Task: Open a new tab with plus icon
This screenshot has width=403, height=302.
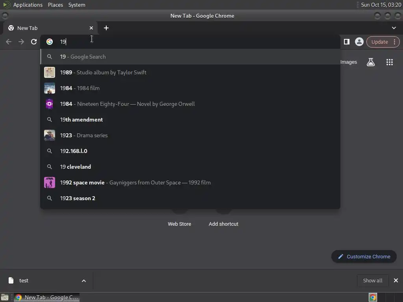Action: click(x=106, y=28)
